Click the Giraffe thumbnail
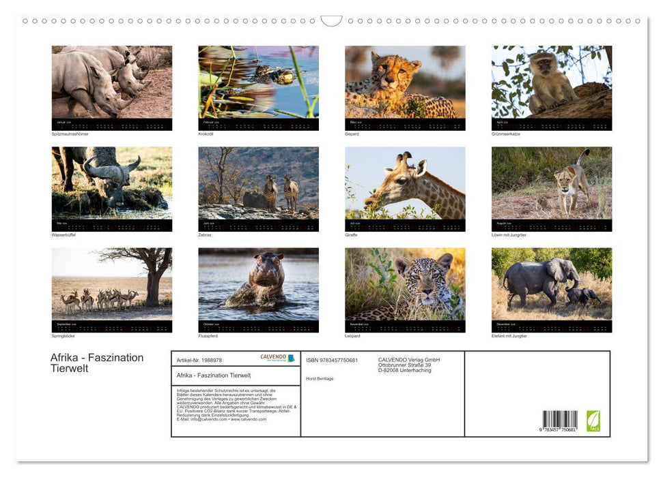Screen dimensions: 663x477 pyautogui.click(x=404, y=184)
